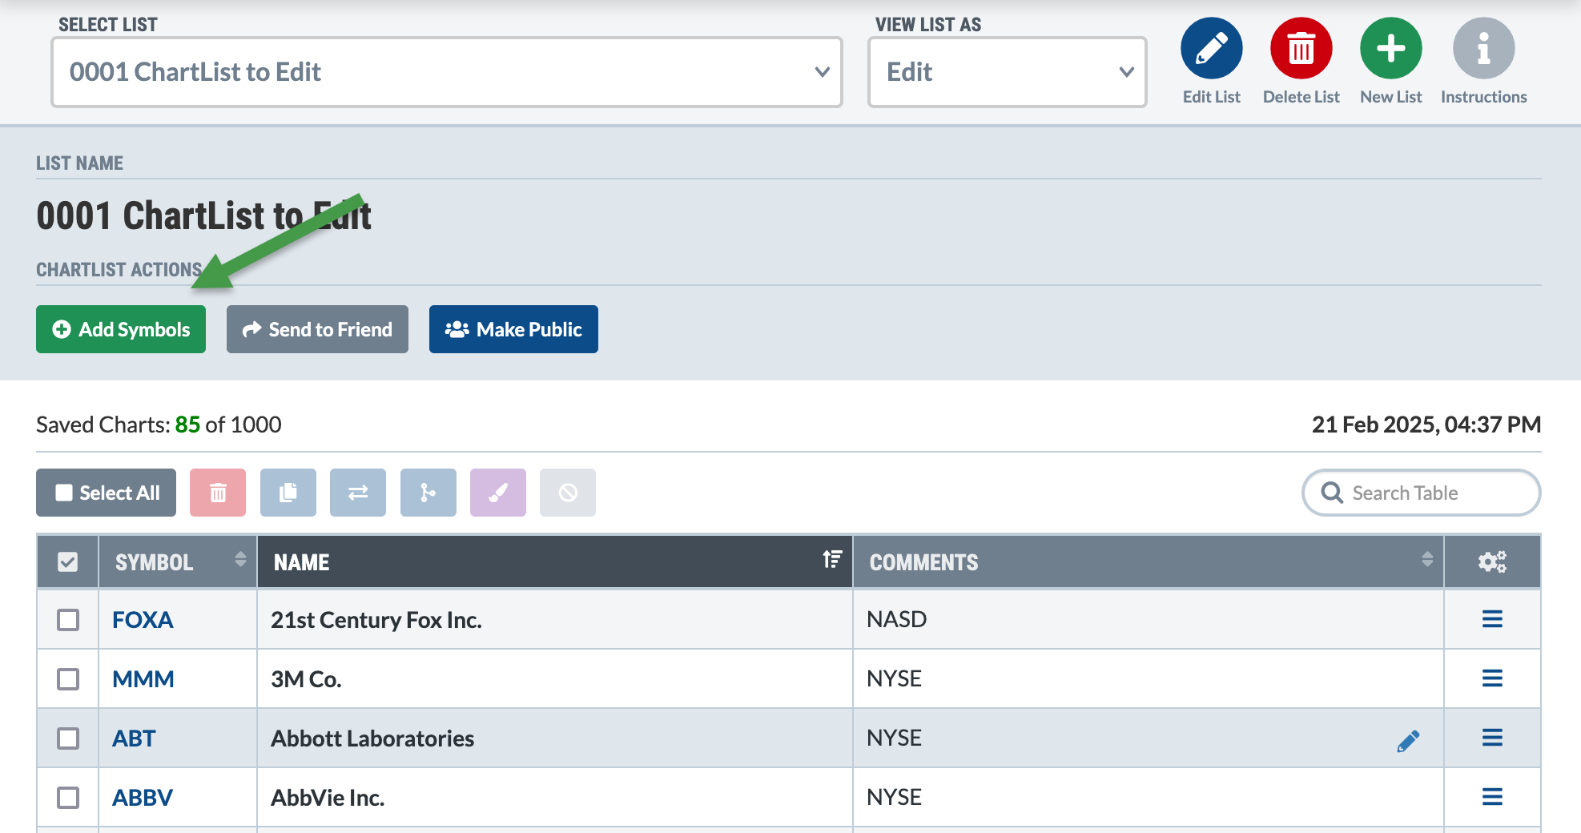Click the red Delete List trash icon
Image resolution: width=1581 pixels, height=833 pixels.
pyautogui.click(x=1301, y=49)
